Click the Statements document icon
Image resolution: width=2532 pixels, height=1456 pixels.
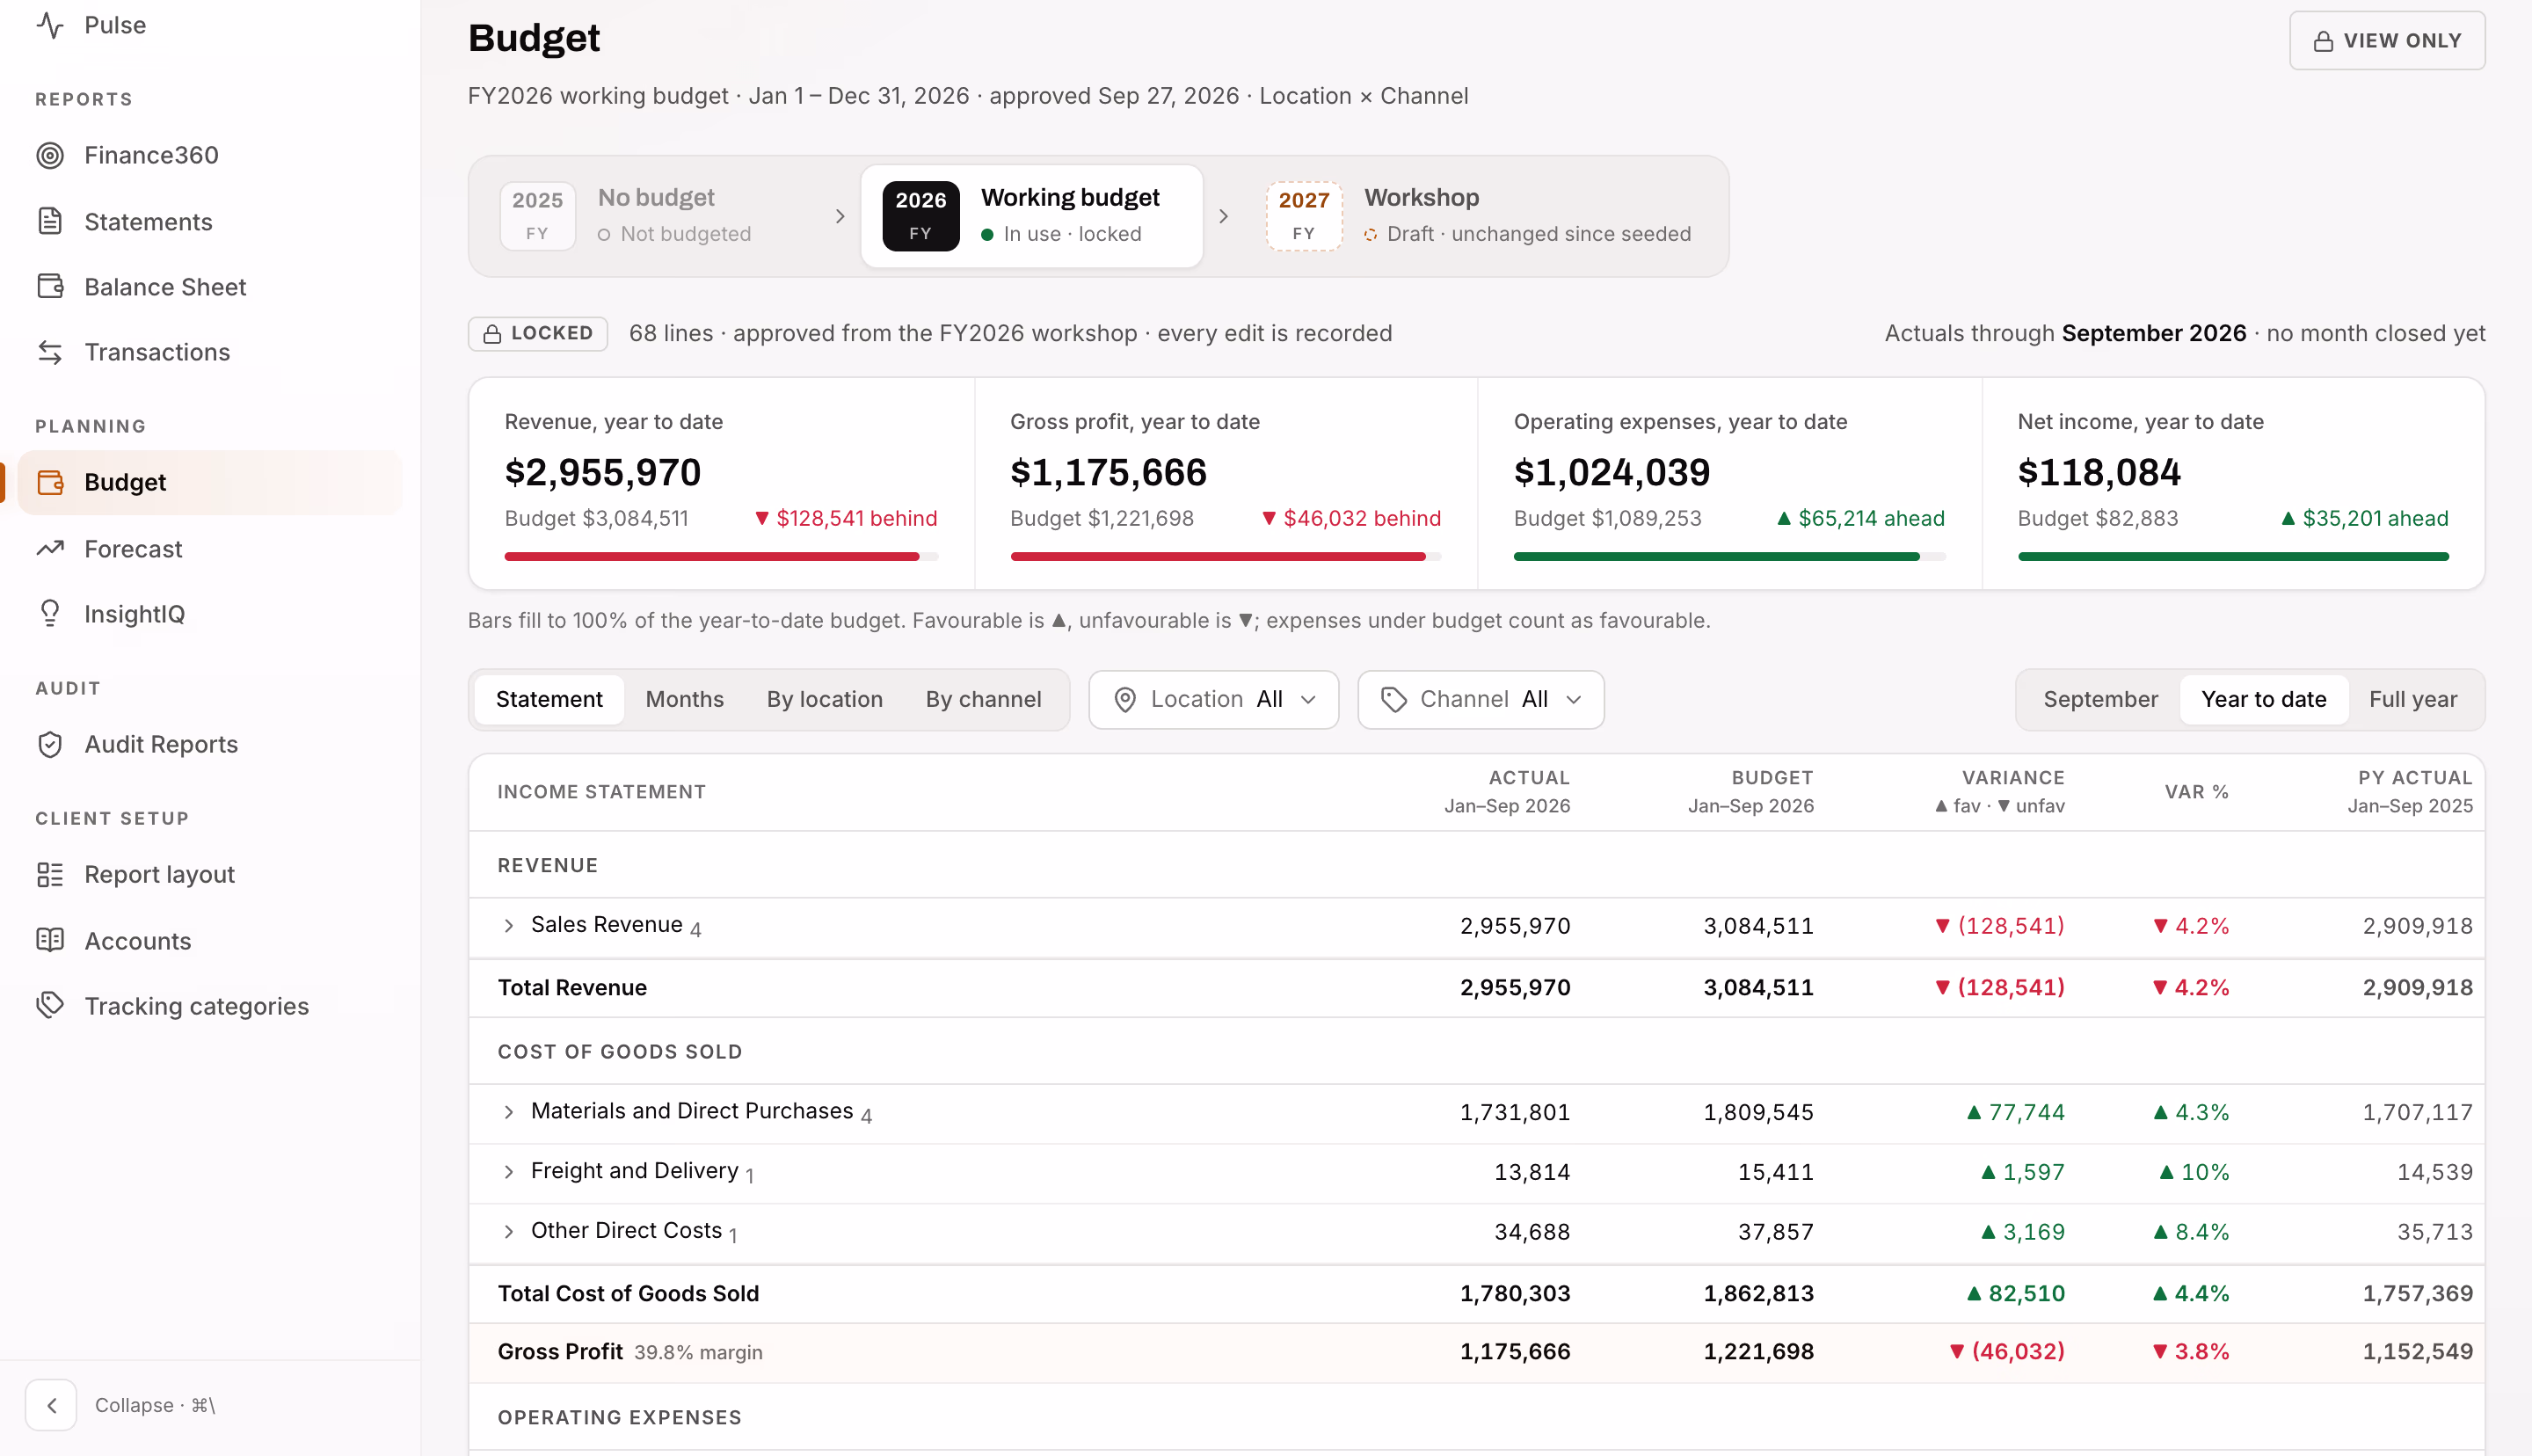tap(50, 221)
